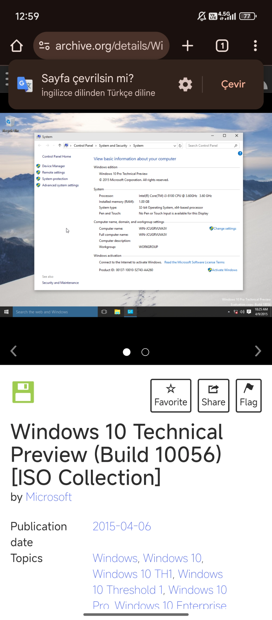
Task: Tap Çevir to translate the page
Action: (x=233, y=84)
